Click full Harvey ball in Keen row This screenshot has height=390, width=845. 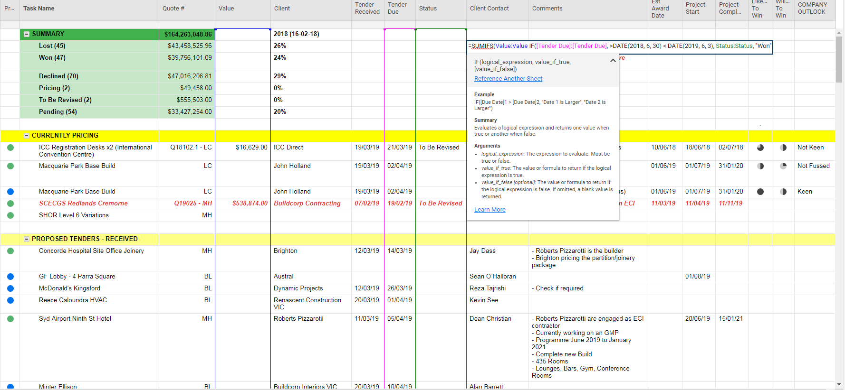tap(760, 192)
